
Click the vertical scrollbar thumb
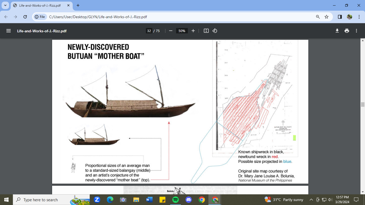coord(363,104)
